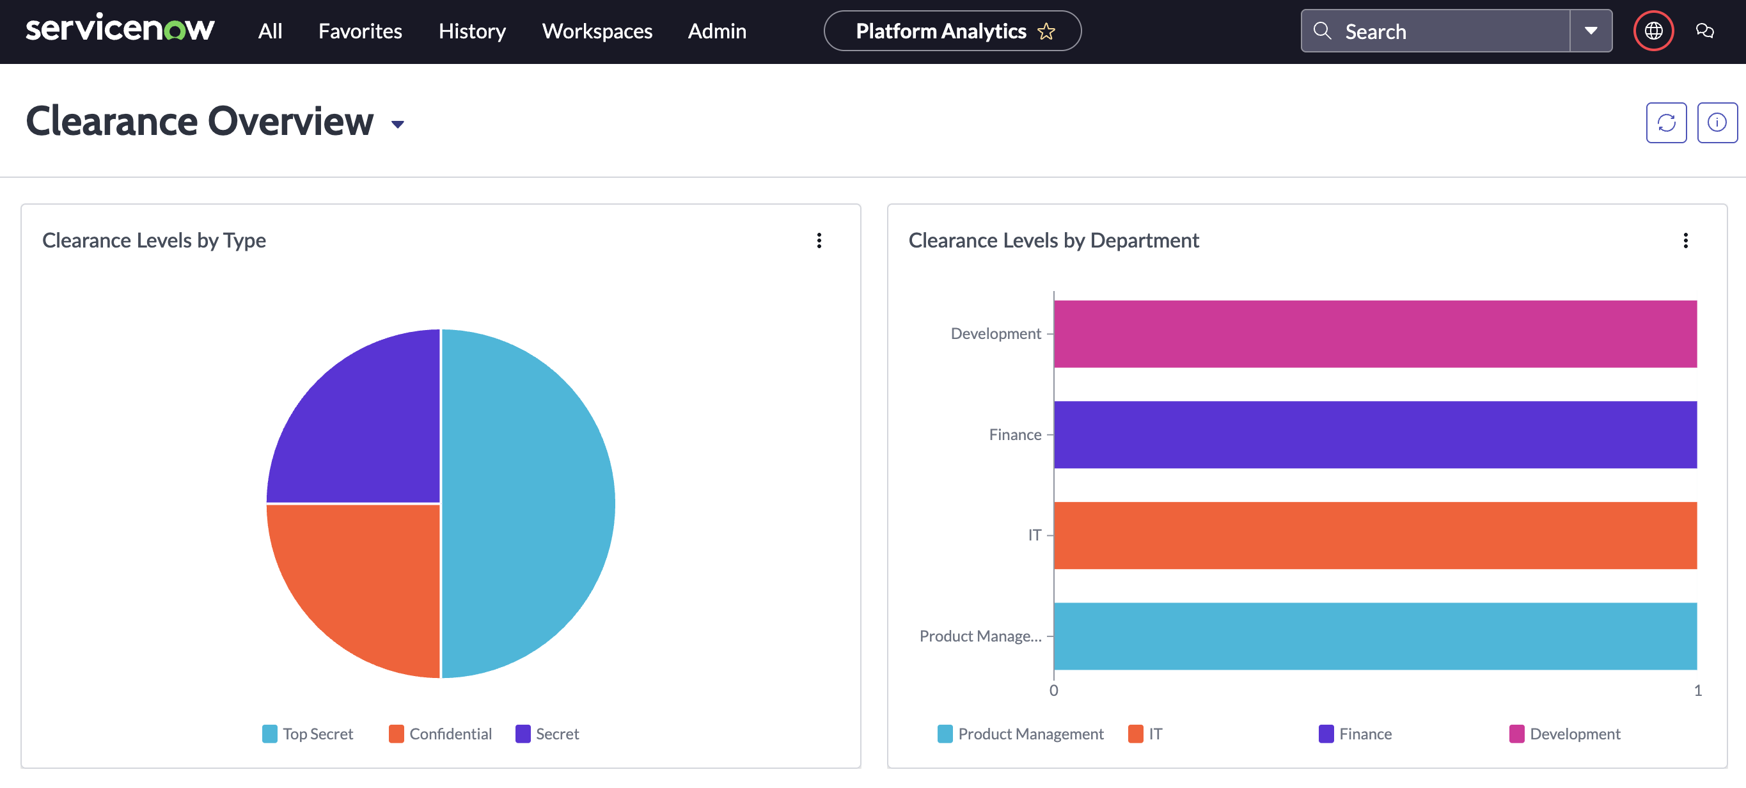1746x788 pixels.
Task: Click the Favorites navigation item
Action: 360,31
